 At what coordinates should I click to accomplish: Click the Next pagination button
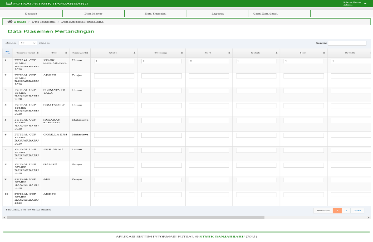(357, 210)
